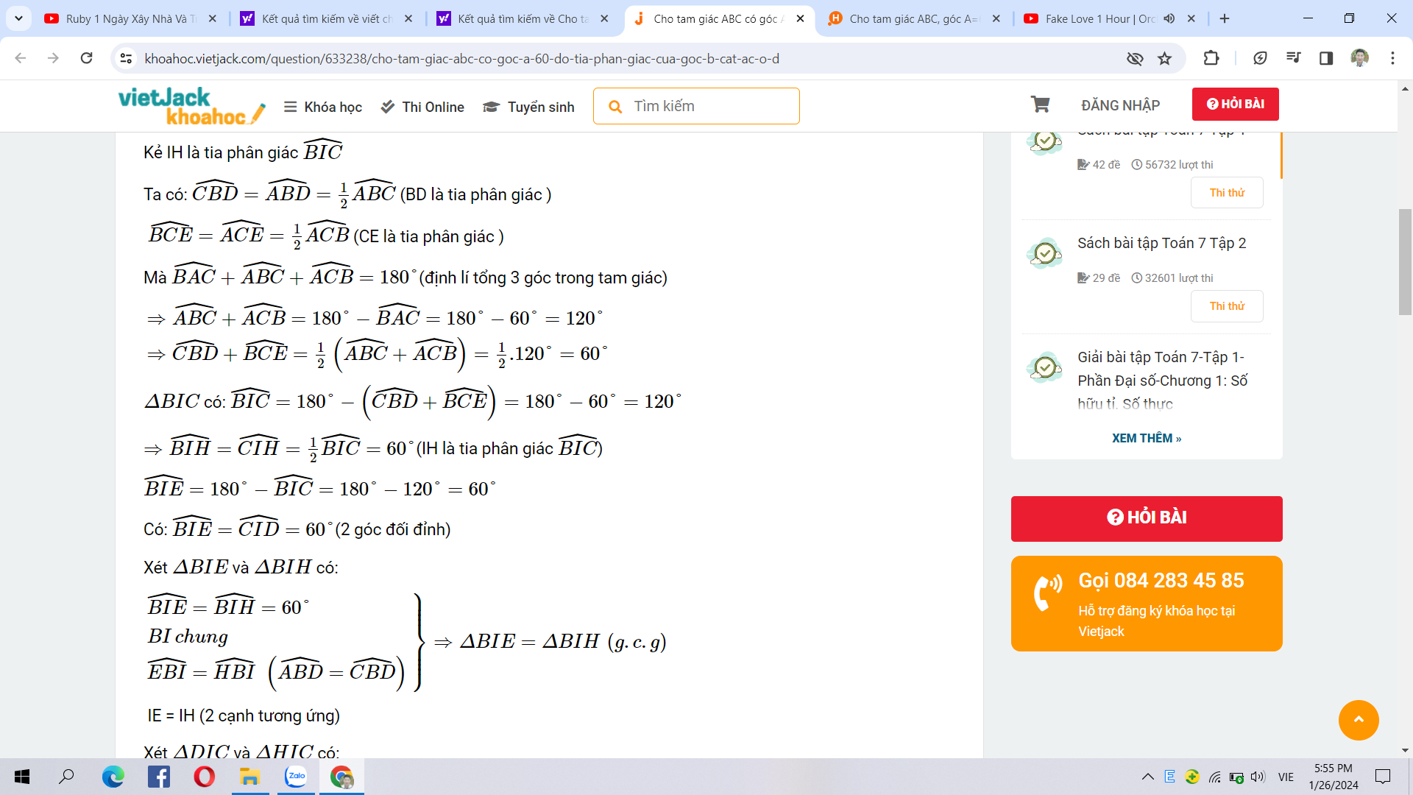Switch to the Ruby 1 Ngày Xây Nhà tab
The height and width of the screenshot is (795, 1413).
coord(131,19)
